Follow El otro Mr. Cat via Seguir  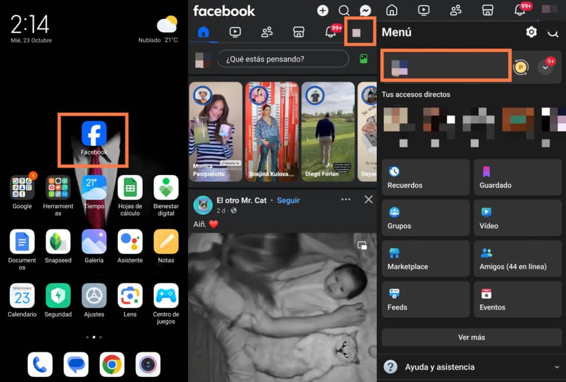click(288, 200)
